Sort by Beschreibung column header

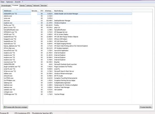[x=93, y=11]
